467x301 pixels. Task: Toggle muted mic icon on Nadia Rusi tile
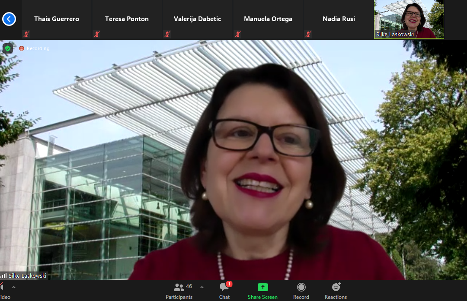coord(308,34)
